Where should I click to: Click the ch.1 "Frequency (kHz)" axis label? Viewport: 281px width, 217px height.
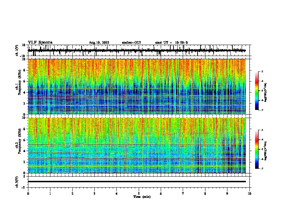pos(20,83)
